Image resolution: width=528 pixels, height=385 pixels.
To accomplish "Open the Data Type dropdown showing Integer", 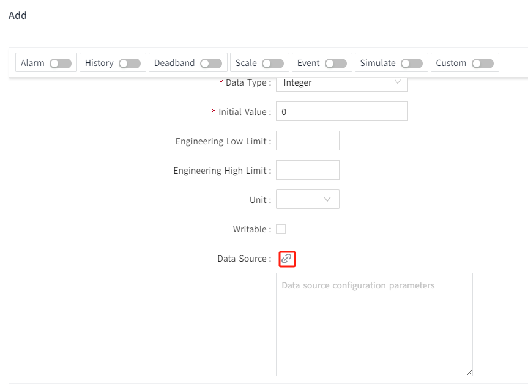I will point(341,83).
